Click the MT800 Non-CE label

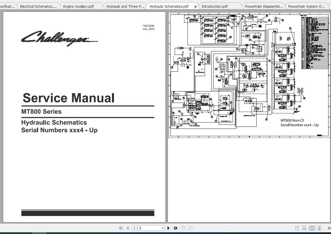(x=292, y=120)
